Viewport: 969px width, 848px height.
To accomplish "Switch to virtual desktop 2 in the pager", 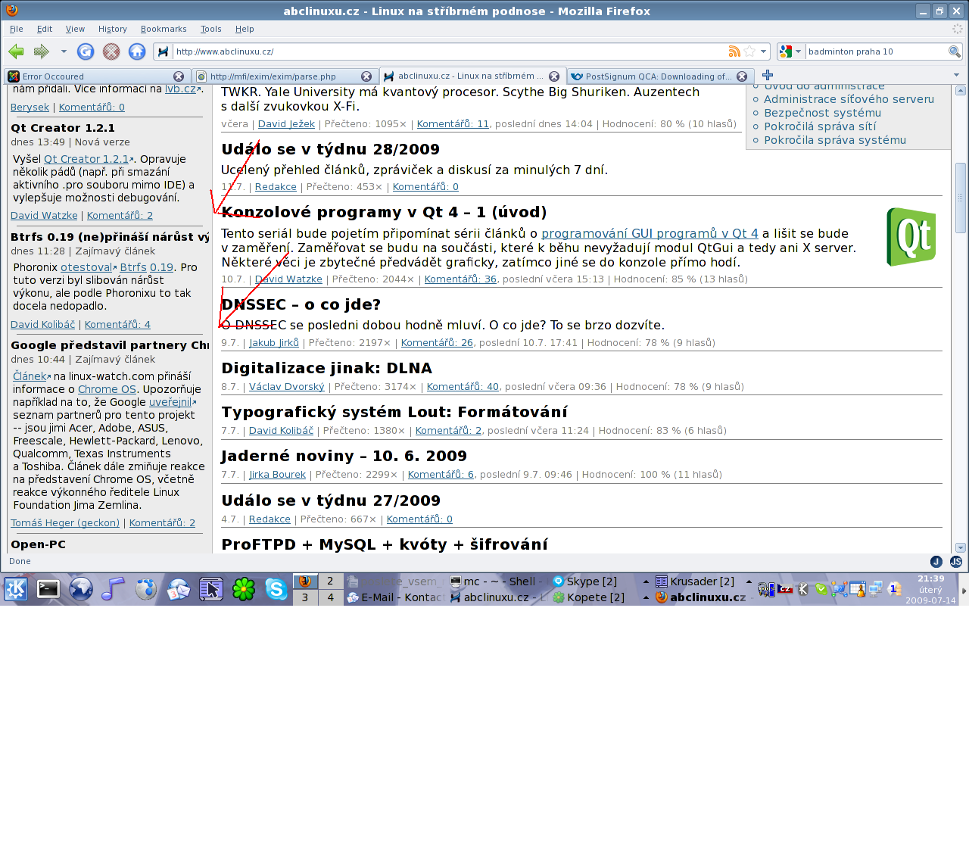I will (x=330, y=581).
